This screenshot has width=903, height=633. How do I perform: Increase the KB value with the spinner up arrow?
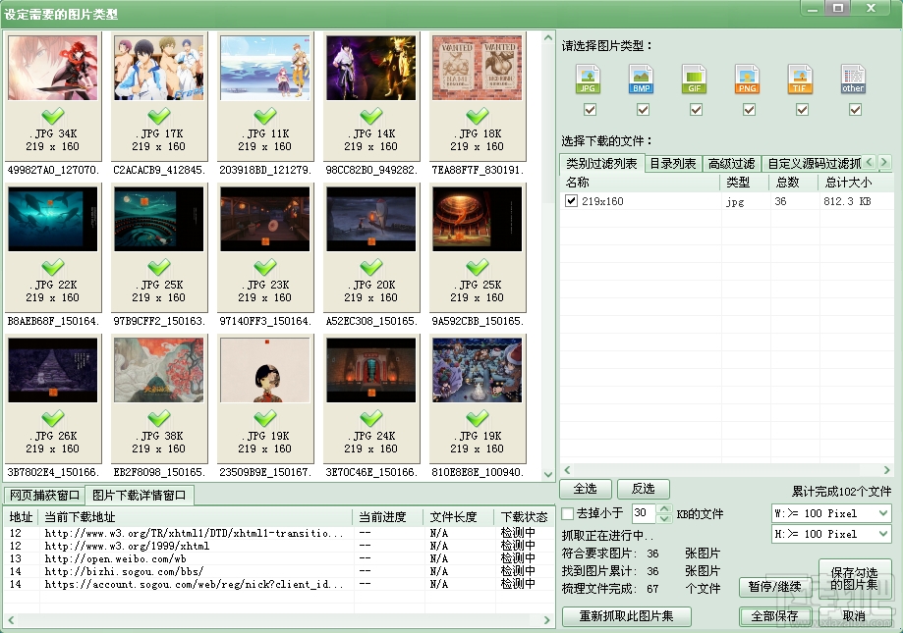[663, 508]
